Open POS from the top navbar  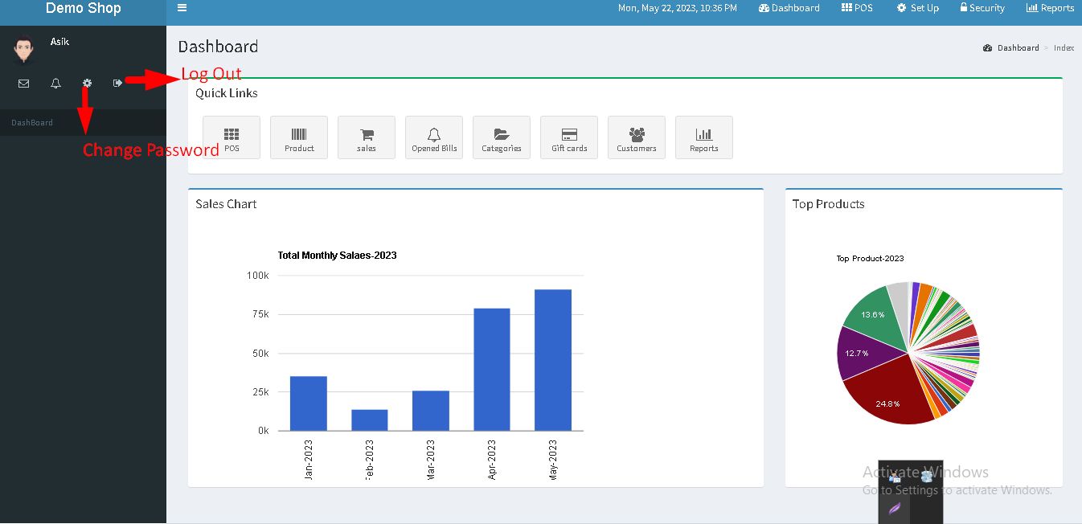pos(857,8)
